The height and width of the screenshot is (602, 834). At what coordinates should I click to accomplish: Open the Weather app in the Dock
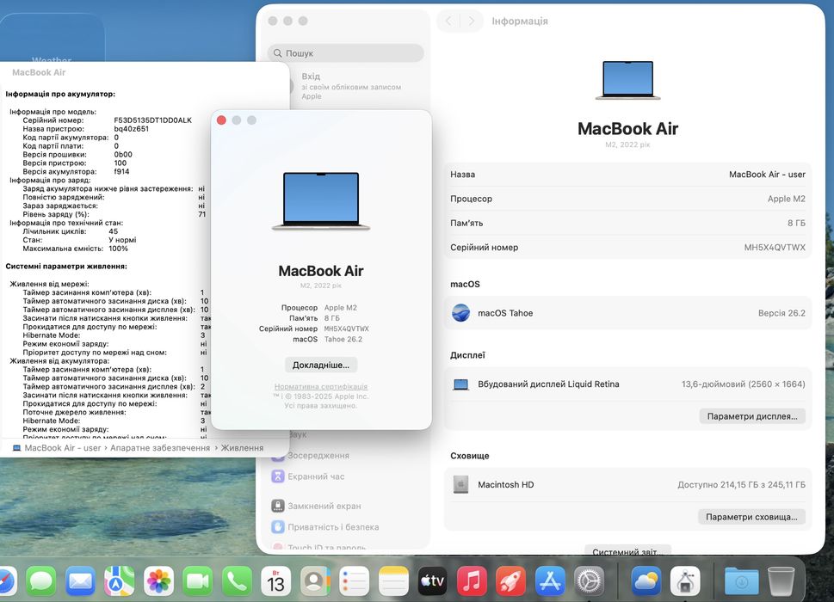646,581
